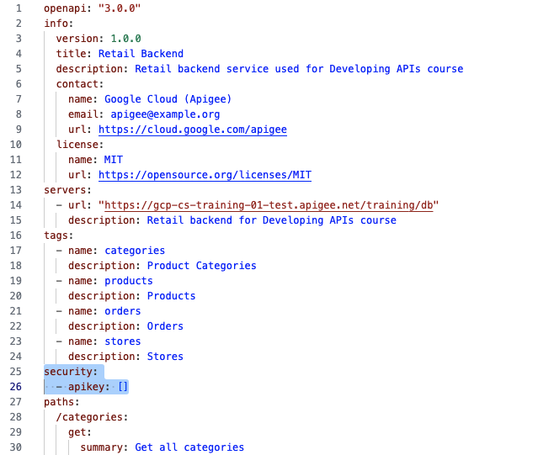The image size is (538, 455).
Task: Click the license name value MIT
Action: tap(113, 160)
